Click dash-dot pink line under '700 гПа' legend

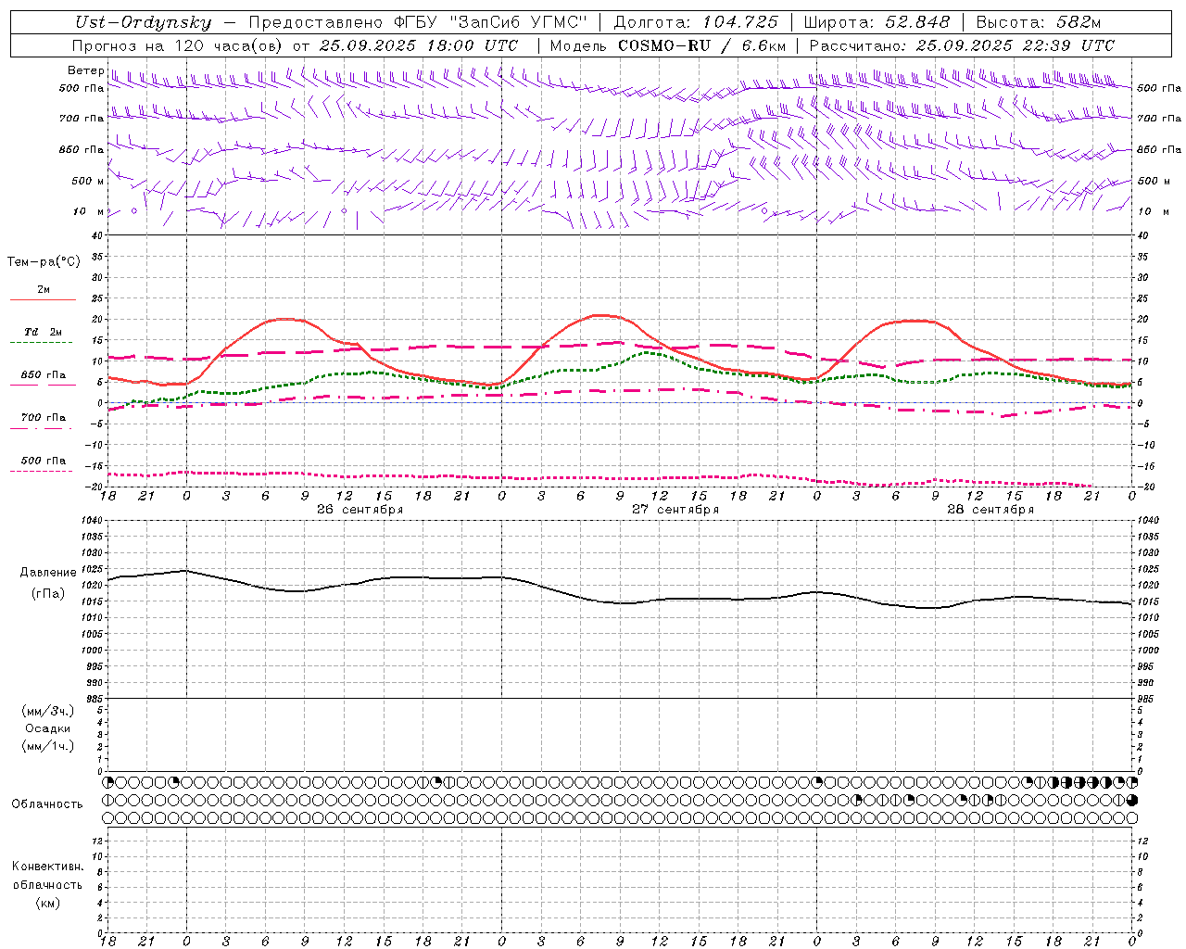coord(41,428)
